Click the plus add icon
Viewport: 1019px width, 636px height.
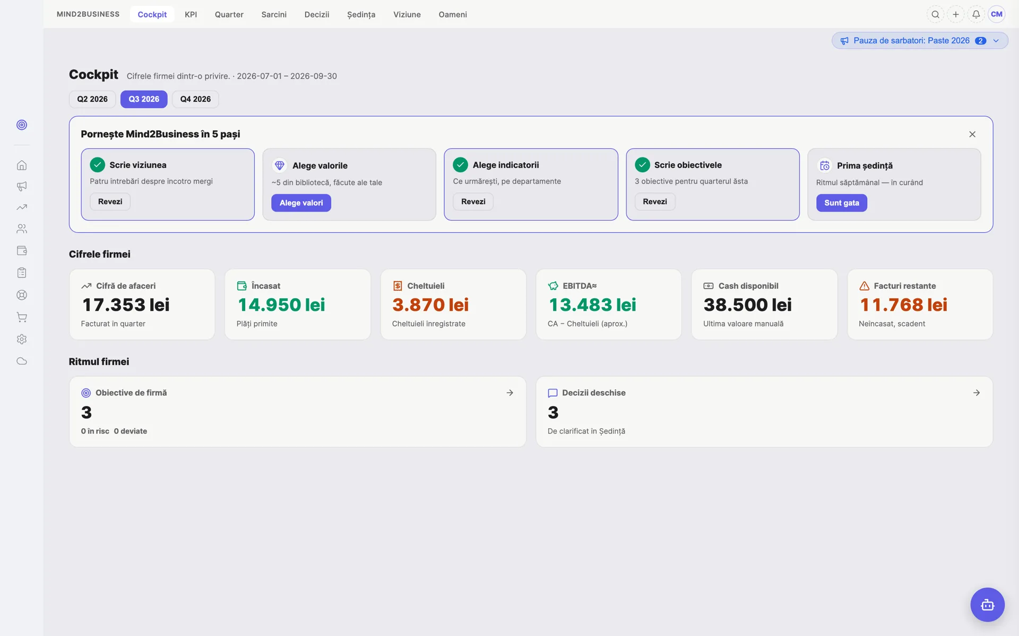click(955, 14)
